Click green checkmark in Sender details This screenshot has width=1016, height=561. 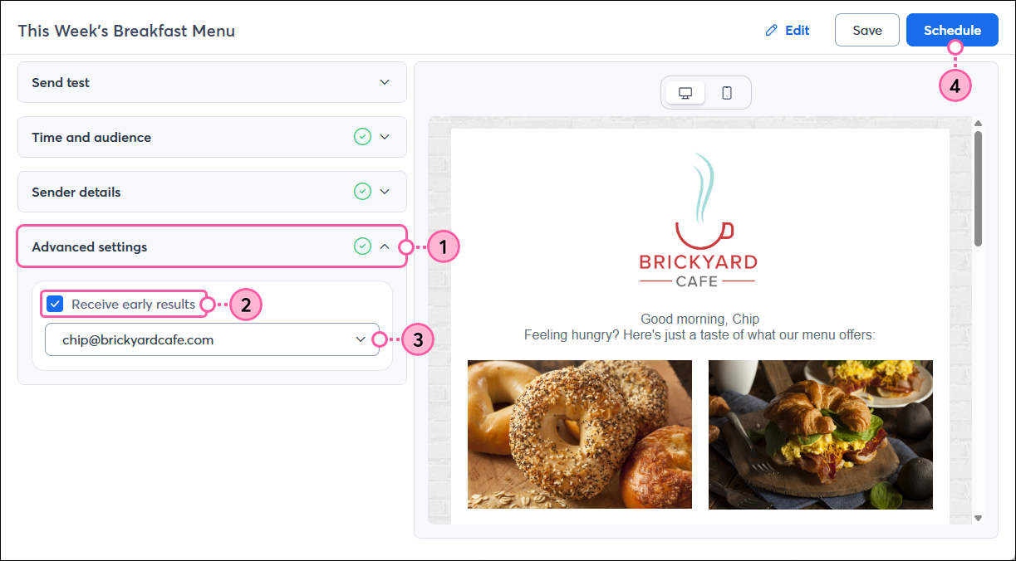click(x=362, y=192)
